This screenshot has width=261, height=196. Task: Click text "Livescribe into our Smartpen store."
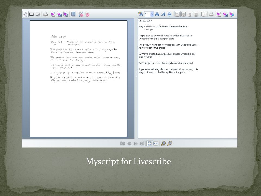(157, 39)
